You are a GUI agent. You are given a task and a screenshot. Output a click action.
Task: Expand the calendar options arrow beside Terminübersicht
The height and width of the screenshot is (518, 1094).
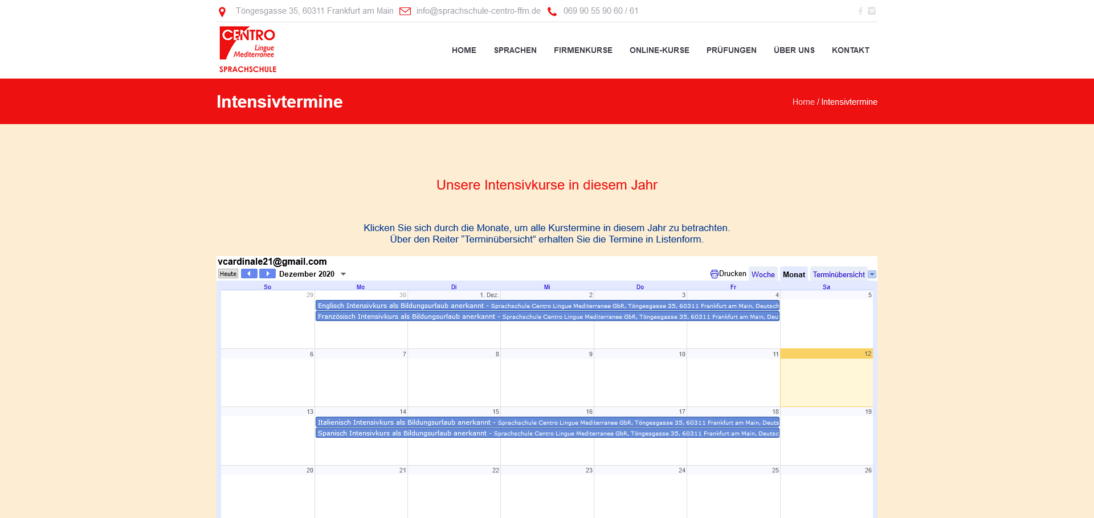click(x=872, y=274)
